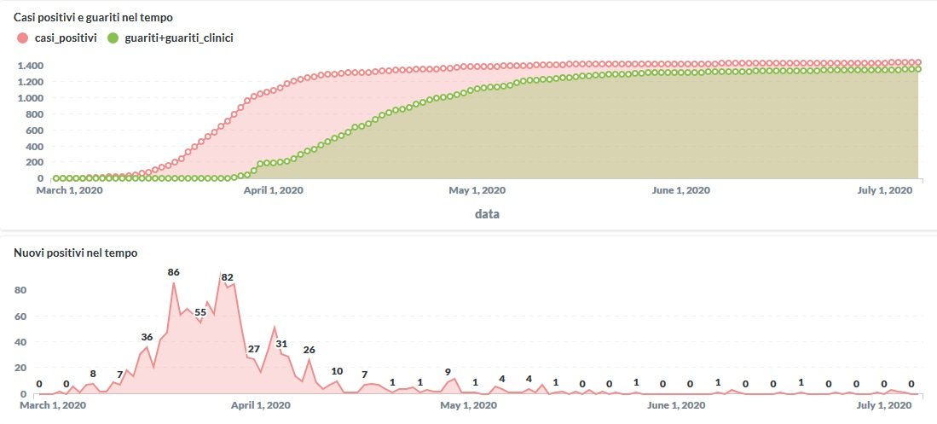Toggle the guariti+guariti_clinici series legend label
Viewport: 937px width, 424px height.
pos(177,38)
